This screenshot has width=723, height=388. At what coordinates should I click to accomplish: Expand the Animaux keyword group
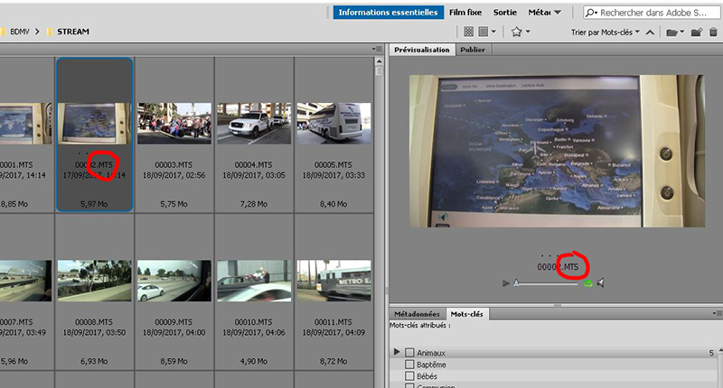point(396,352)
